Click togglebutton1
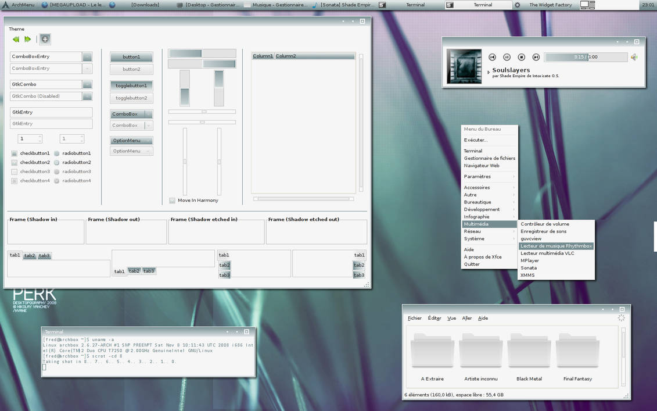This screenshot has width=657, height=411. 132,85
